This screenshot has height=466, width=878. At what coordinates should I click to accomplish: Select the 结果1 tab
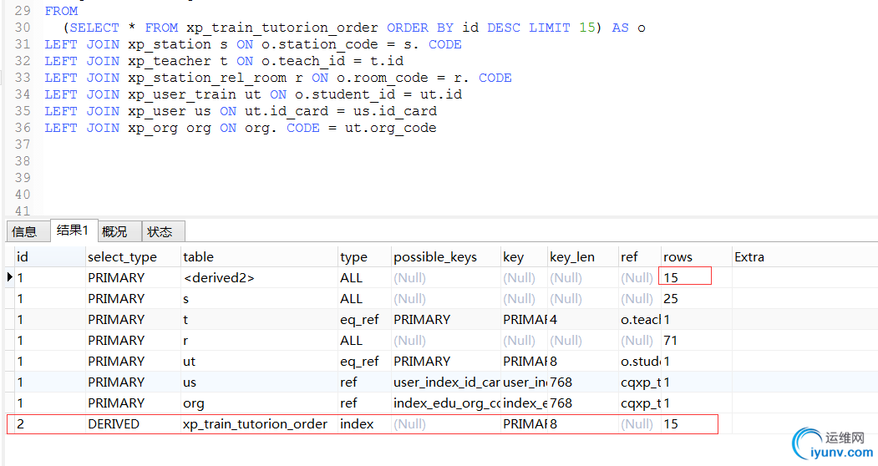click(73, 230)
